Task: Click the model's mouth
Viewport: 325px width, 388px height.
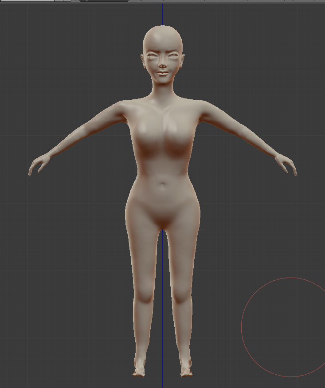Action: click(162, 74)
